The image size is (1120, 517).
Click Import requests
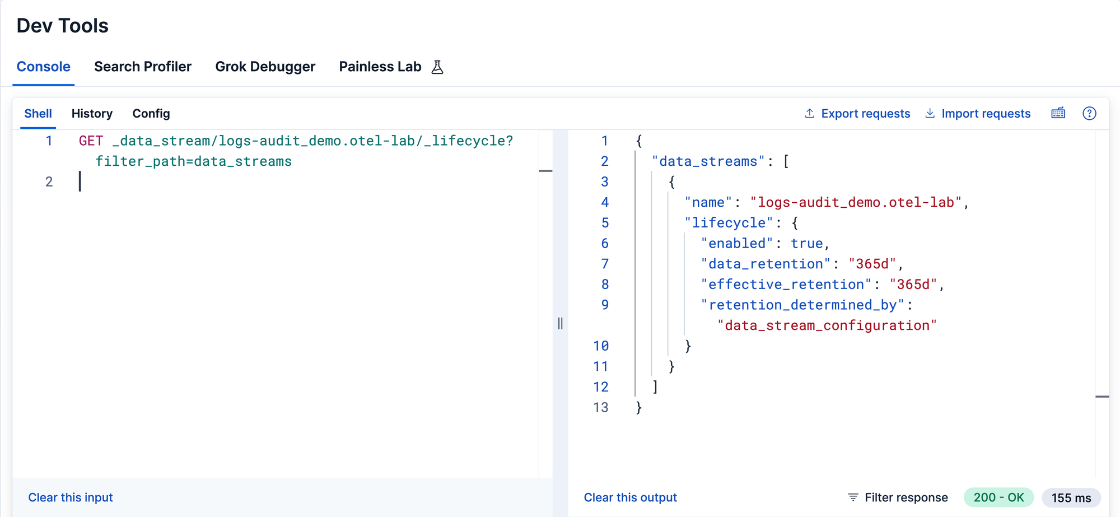pos(986,114)
